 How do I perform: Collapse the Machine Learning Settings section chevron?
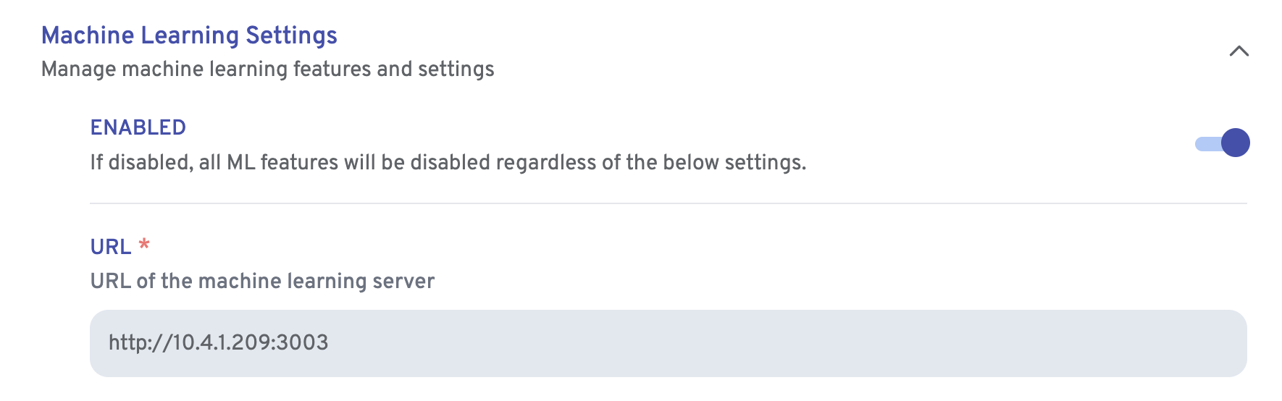(x=1239, y=51)
